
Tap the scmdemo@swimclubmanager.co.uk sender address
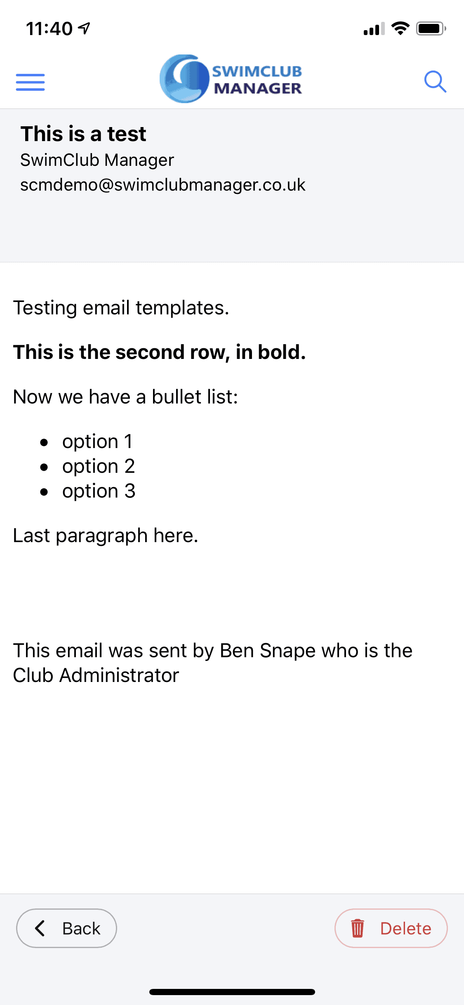[163, 185]
